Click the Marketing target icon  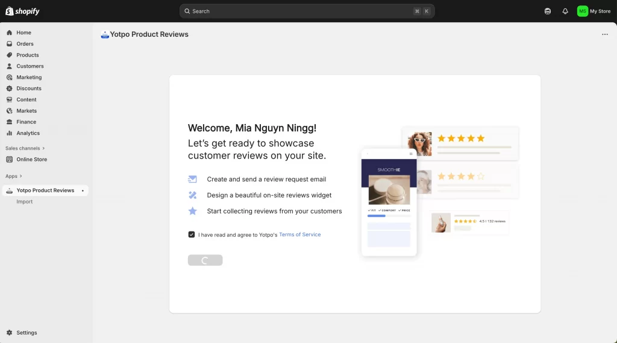pyautogui.click(x=10, y=78)
